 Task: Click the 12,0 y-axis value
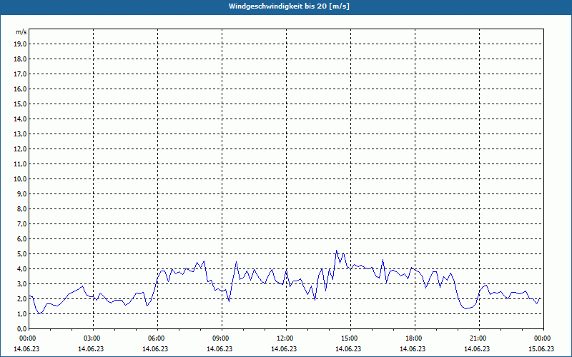pos(20,149)
